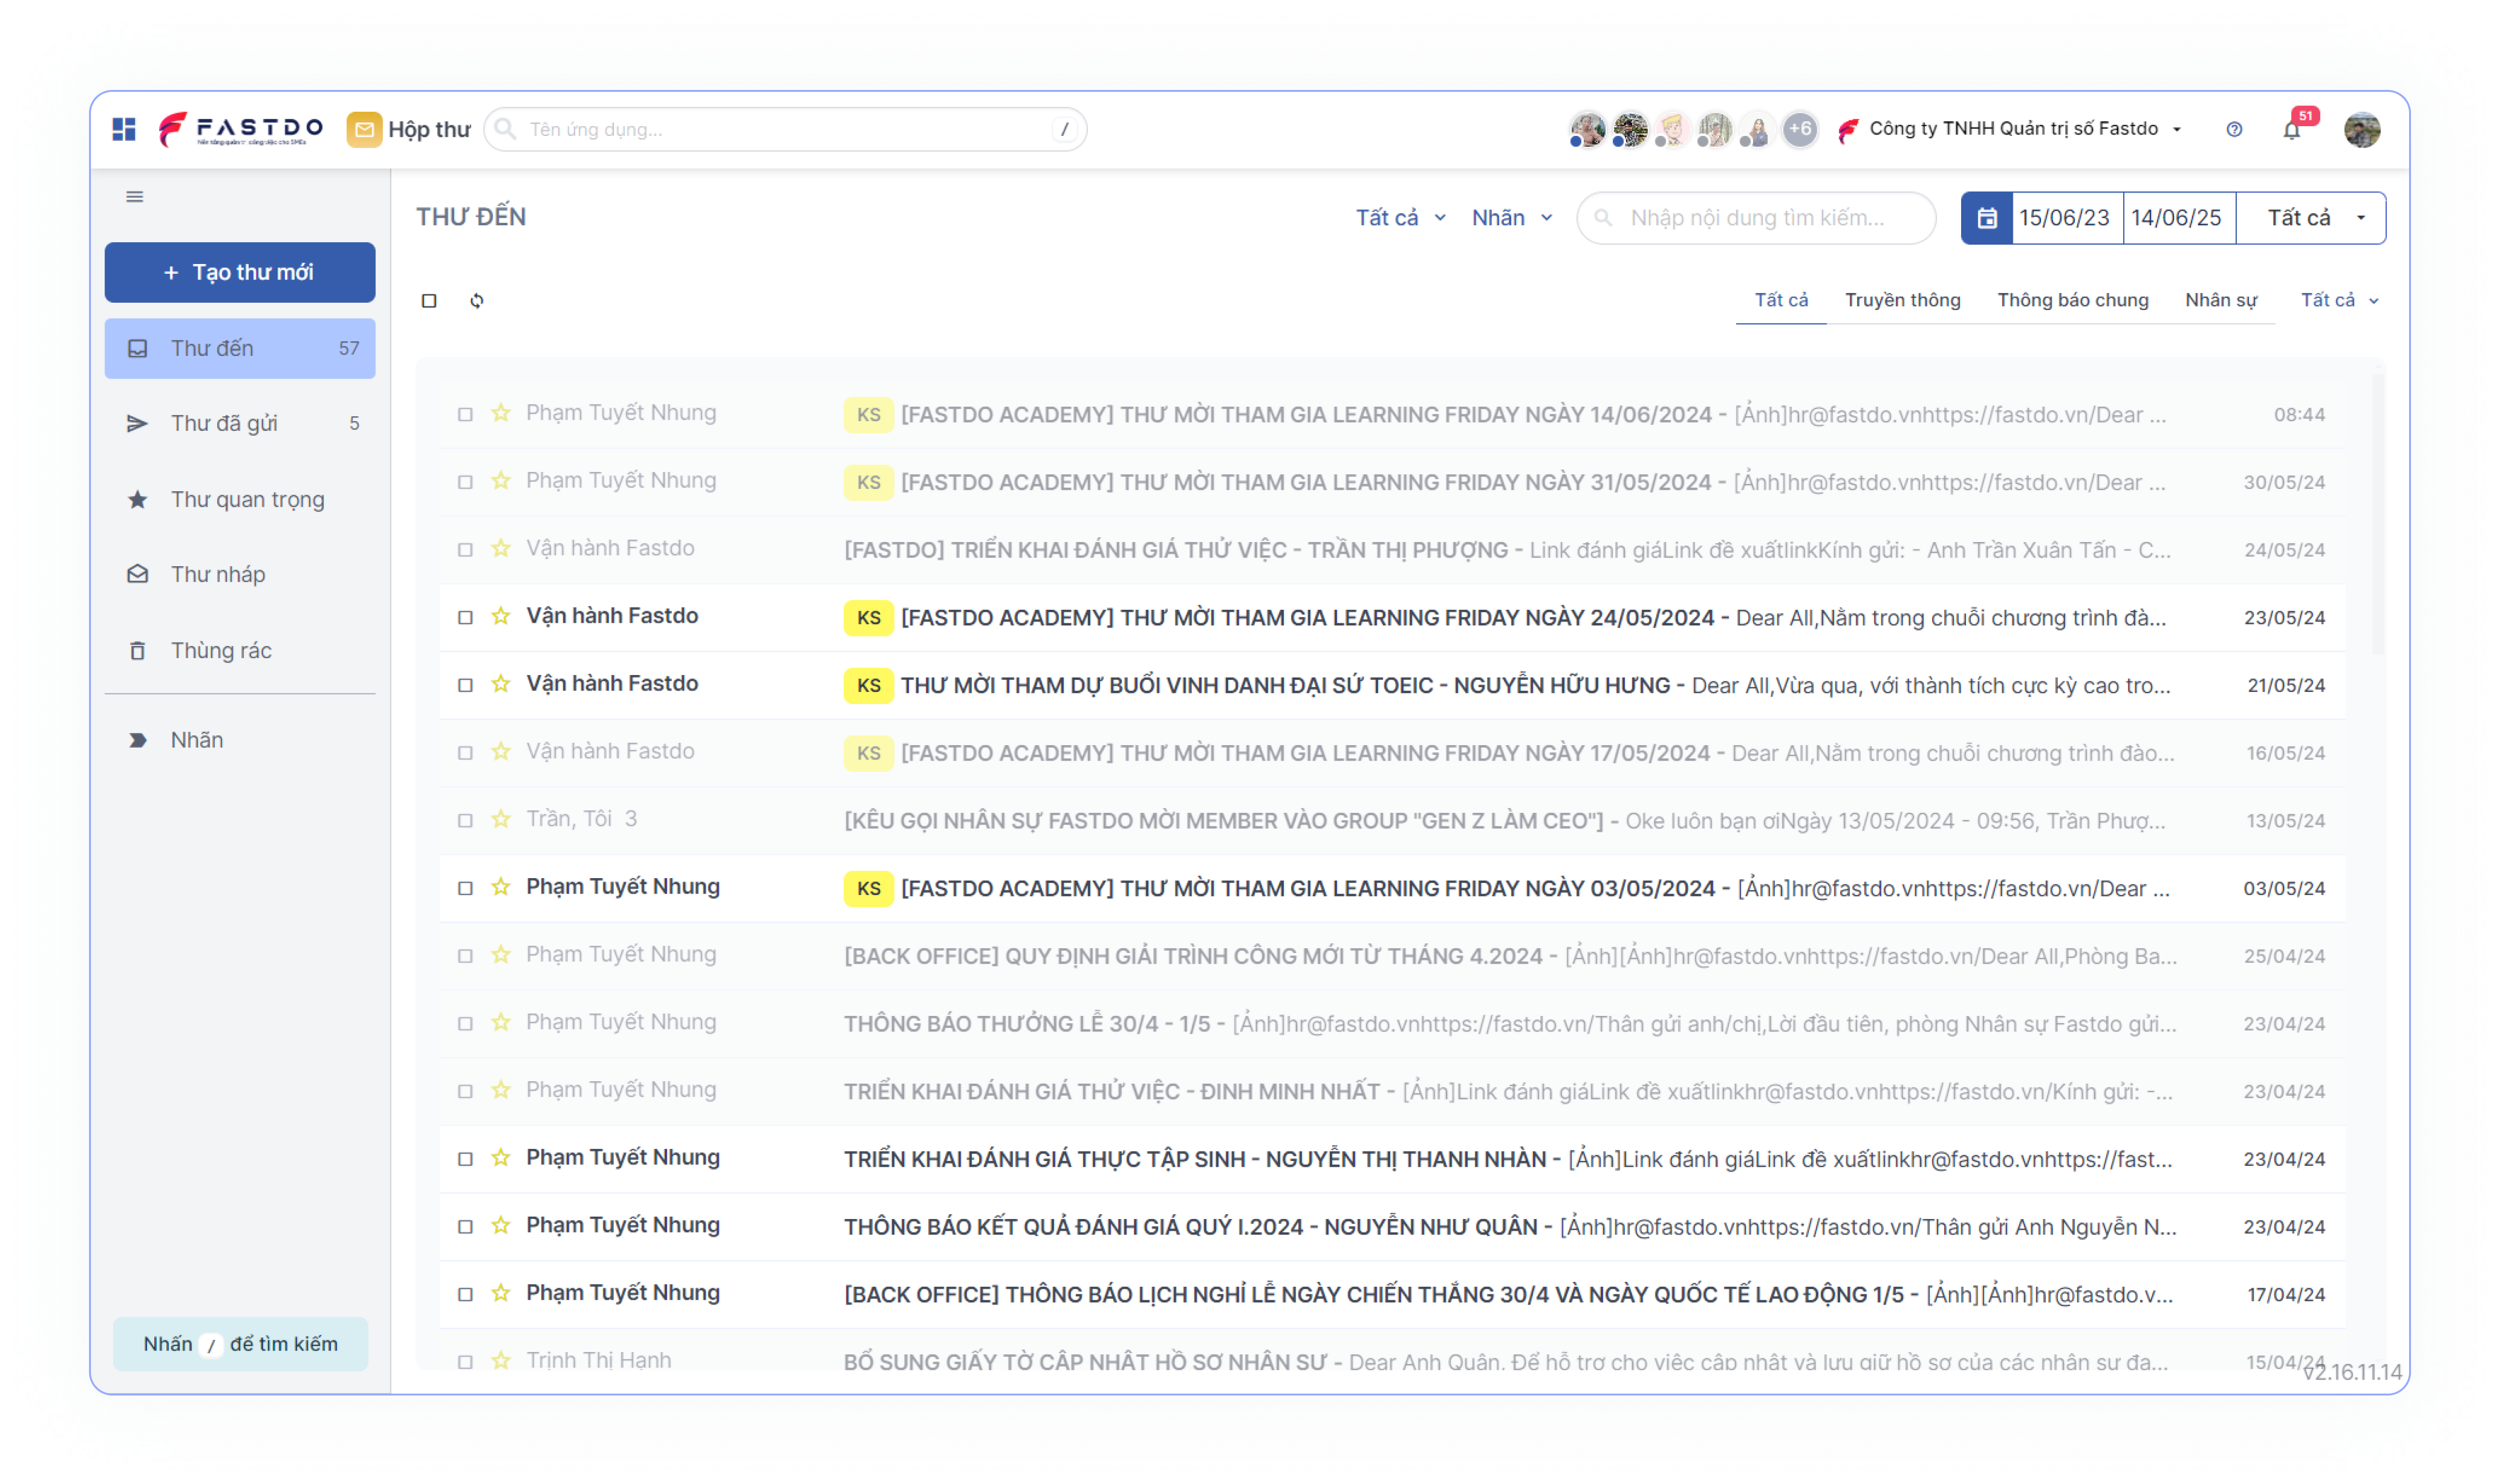2500x1484 pixels.
Task: Click the calendar date range icon
Action: (x=1987, y=218)
